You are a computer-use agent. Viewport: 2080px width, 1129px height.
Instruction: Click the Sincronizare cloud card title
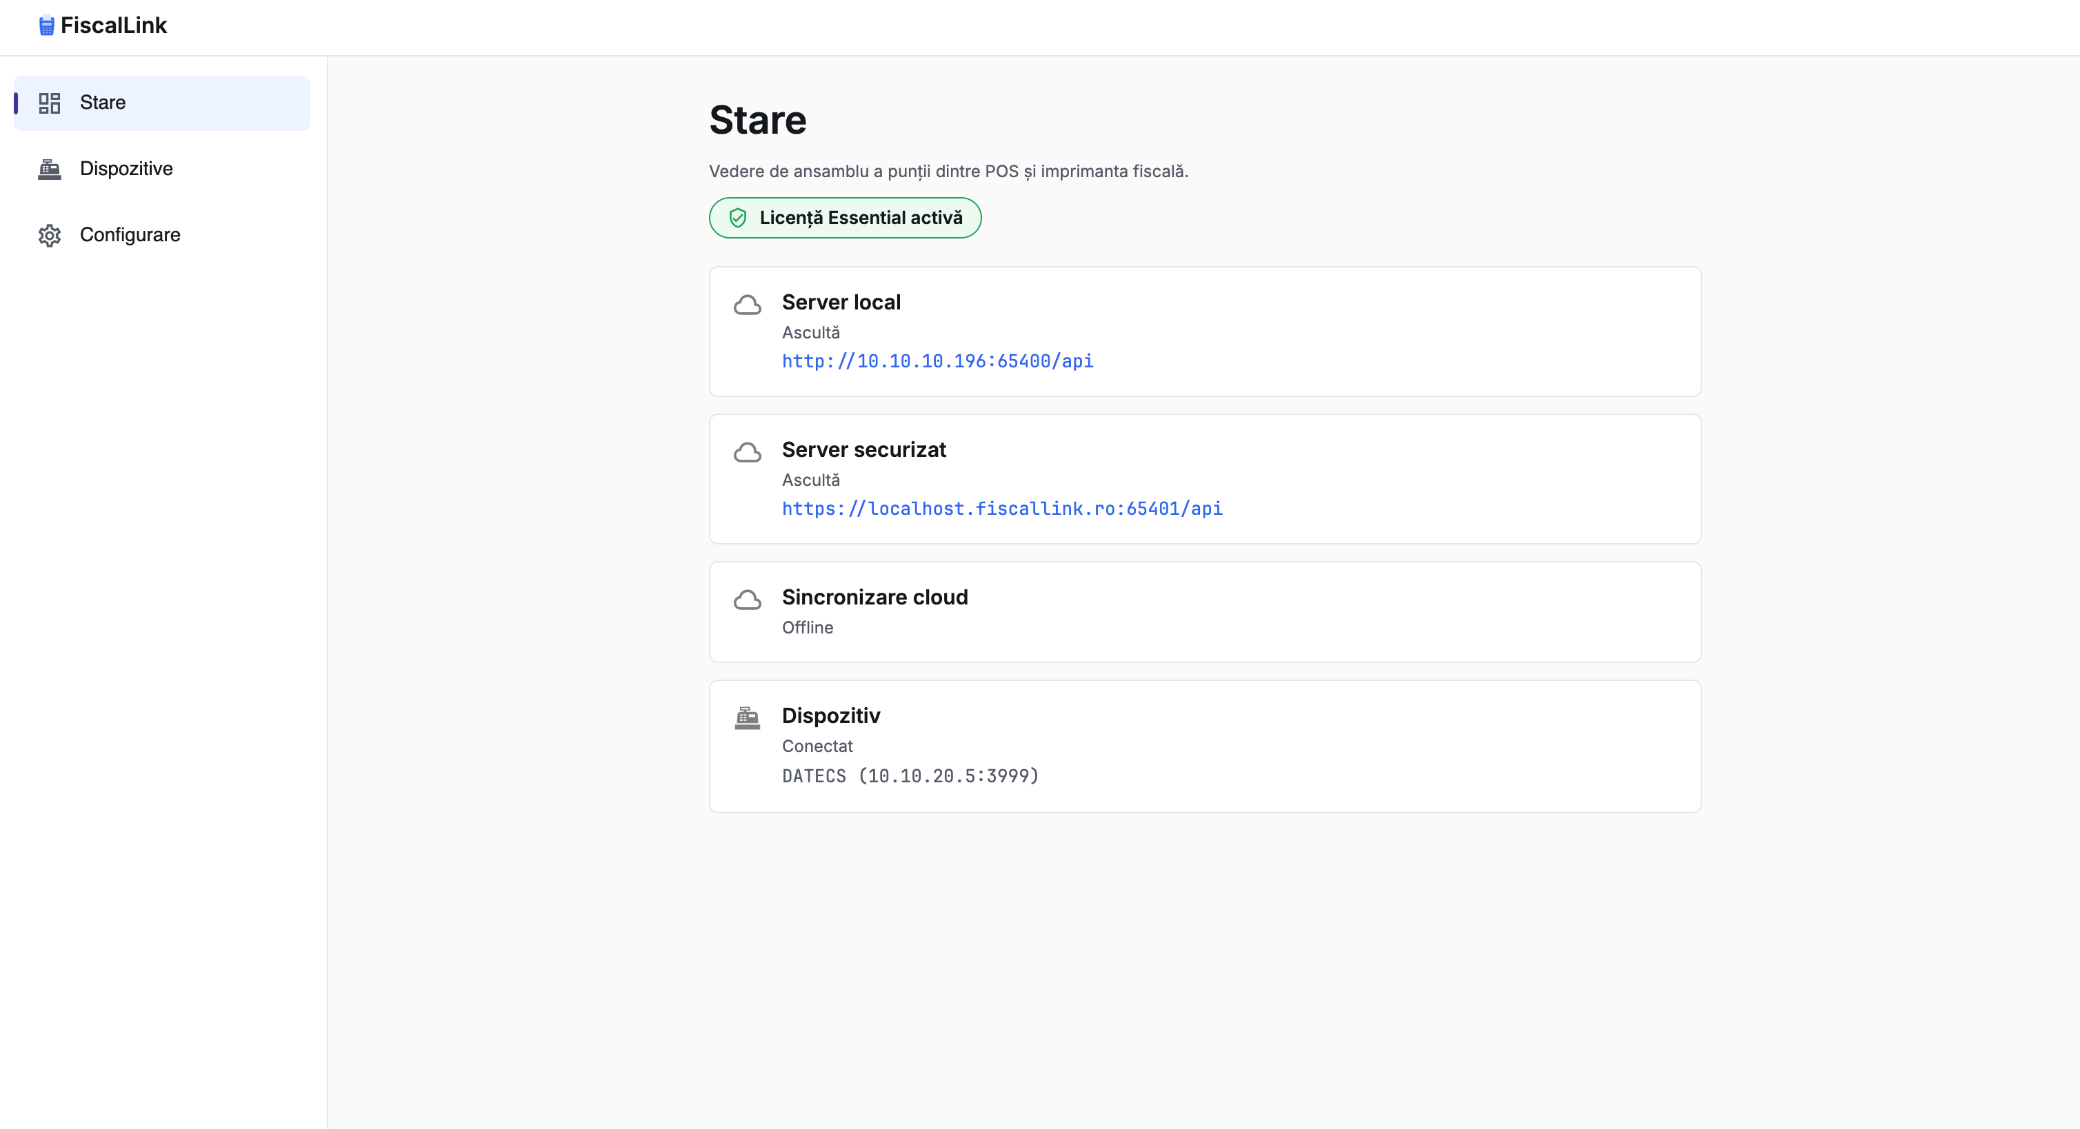[875, 598]
